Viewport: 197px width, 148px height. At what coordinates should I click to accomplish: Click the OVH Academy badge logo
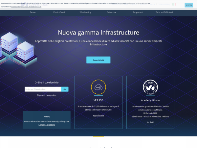[150, 87]
